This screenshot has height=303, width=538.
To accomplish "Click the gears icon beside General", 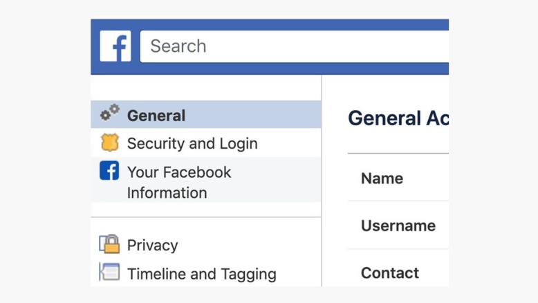I will [x=109, y=113].
